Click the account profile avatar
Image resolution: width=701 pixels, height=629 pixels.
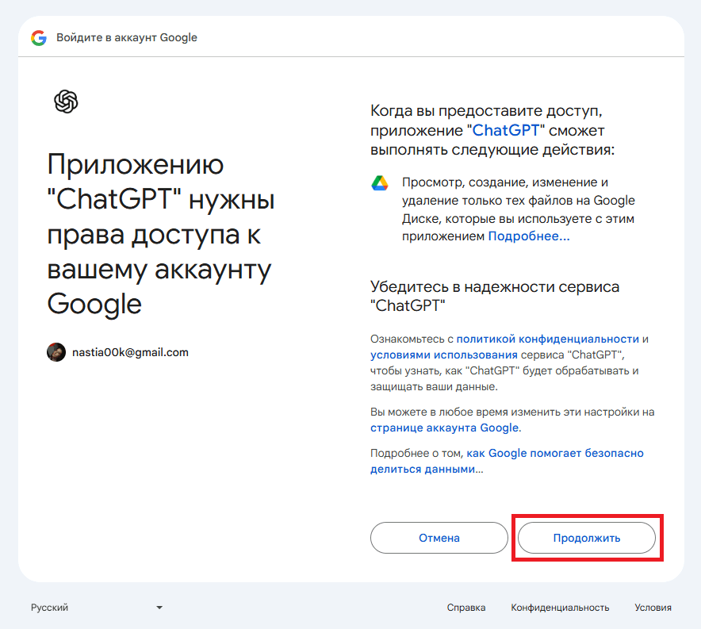(x=56, y=352)
